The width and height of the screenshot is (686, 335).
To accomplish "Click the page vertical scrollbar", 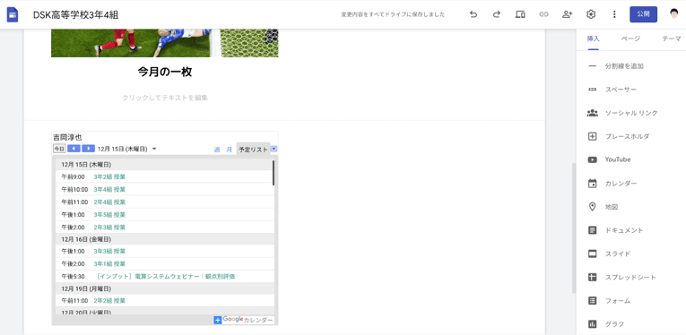I will [x=574, y=228].
